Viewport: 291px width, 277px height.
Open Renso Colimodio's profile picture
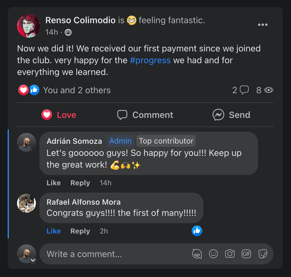click(29, 26)
